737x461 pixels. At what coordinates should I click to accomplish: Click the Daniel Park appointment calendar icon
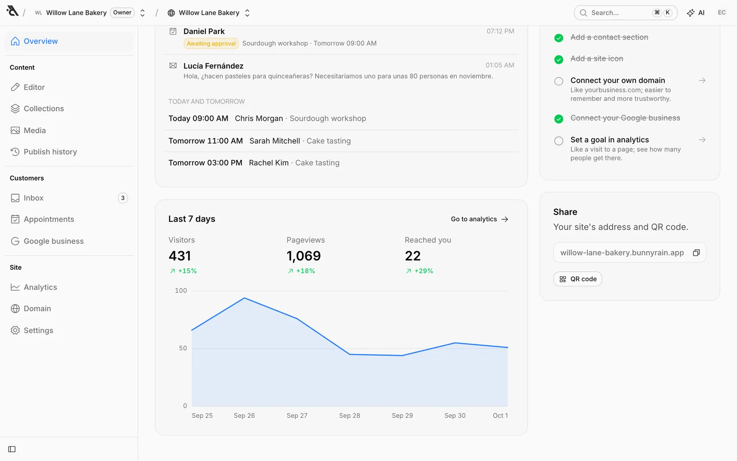coord(173,31)
